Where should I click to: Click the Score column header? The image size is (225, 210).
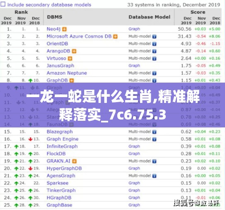[198, 12]
